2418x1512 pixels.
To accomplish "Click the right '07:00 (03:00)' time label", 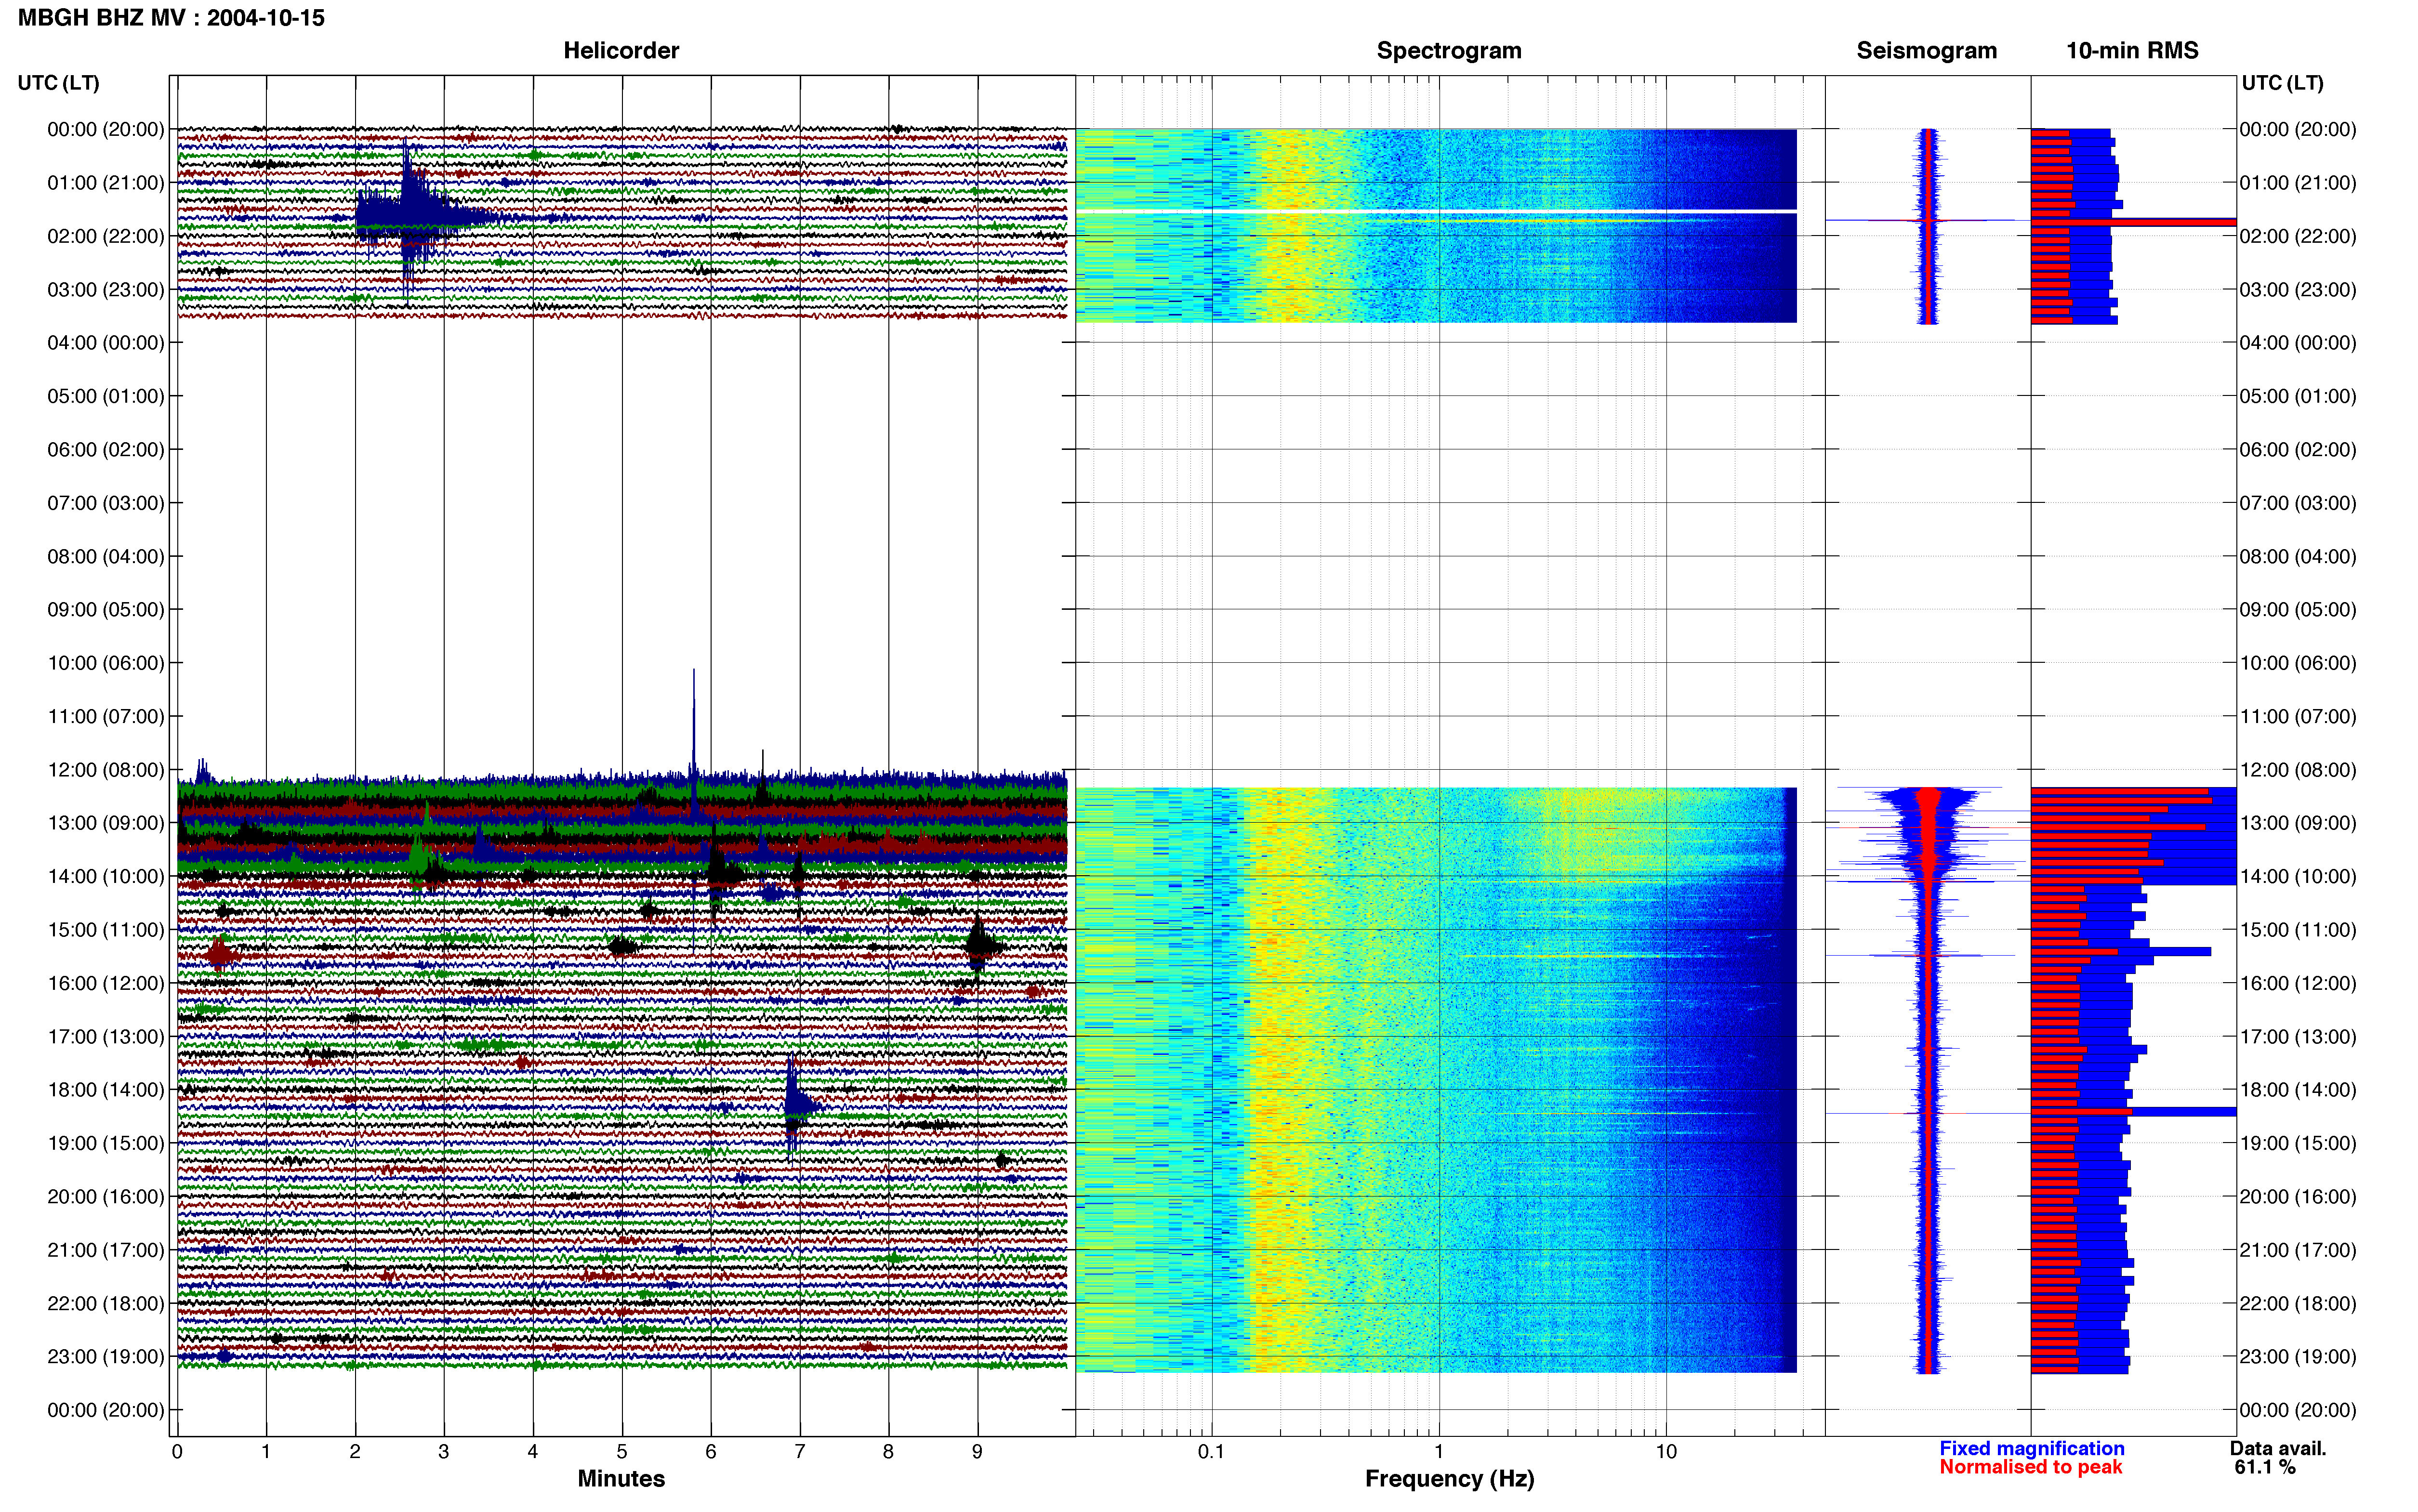I will [2298, 503].
